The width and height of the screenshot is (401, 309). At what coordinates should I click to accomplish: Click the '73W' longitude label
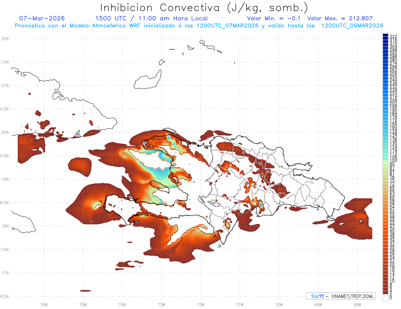tap(161, 304)
